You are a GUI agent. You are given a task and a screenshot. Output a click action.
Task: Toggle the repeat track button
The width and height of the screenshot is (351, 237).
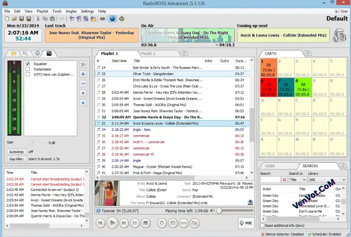(162, 223)
